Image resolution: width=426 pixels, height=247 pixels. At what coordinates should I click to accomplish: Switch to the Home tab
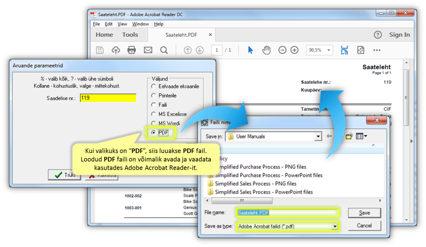(x=104, y=35)
